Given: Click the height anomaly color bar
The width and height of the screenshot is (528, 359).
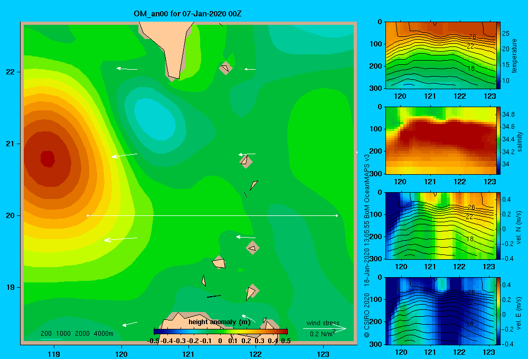Looking at the screenshot, I should pos(221,332).
